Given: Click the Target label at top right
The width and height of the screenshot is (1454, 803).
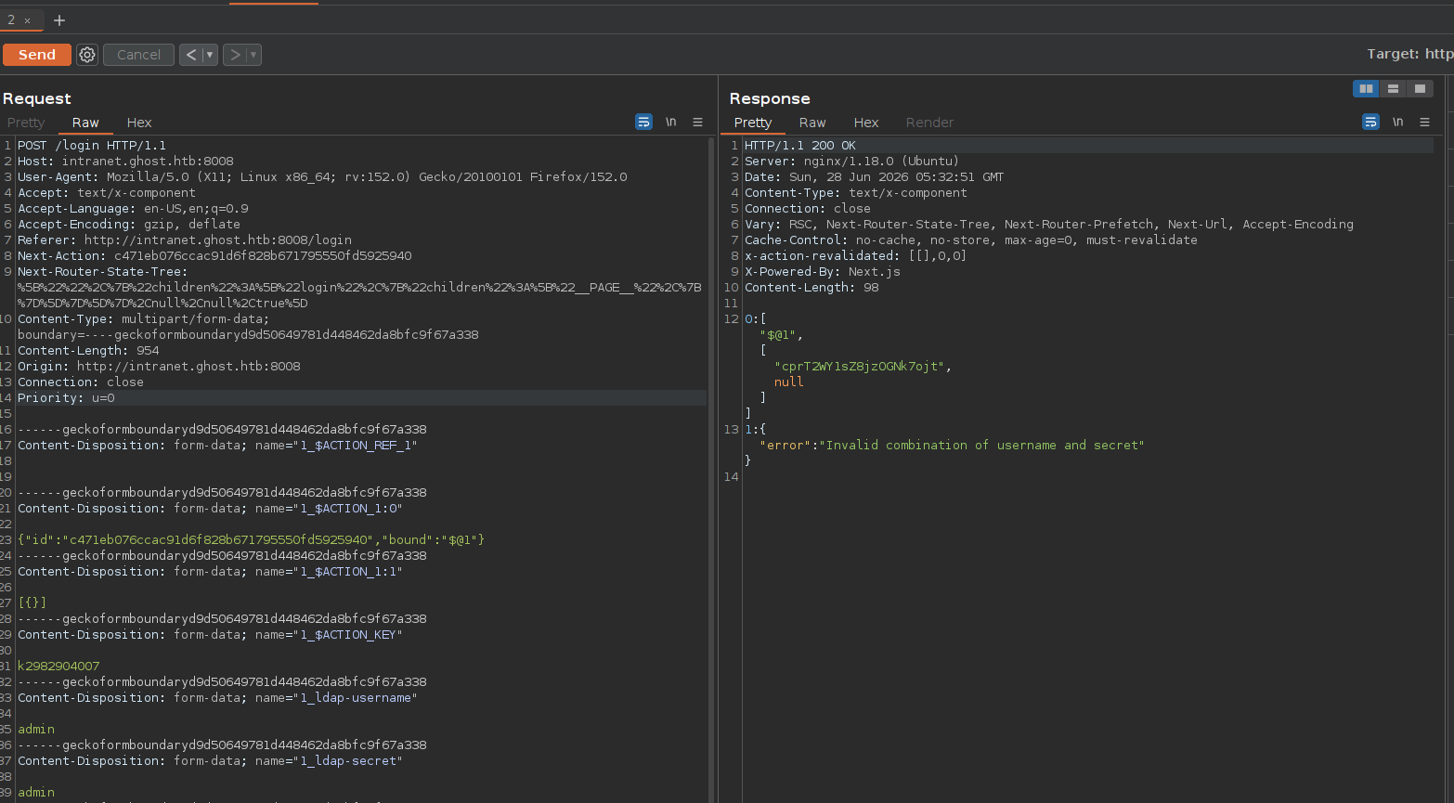Looking at the screenshot, I should [x=1409, y=54].
